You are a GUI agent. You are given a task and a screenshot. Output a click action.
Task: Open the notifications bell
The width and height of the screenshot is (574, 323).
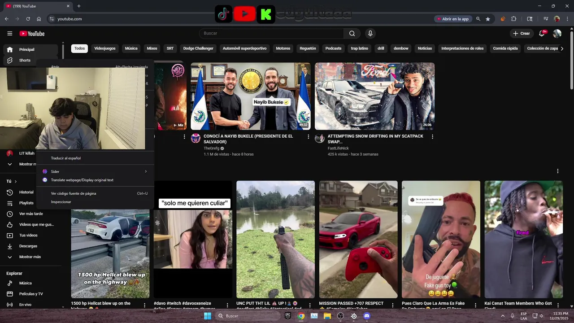[x=542, y=34]
